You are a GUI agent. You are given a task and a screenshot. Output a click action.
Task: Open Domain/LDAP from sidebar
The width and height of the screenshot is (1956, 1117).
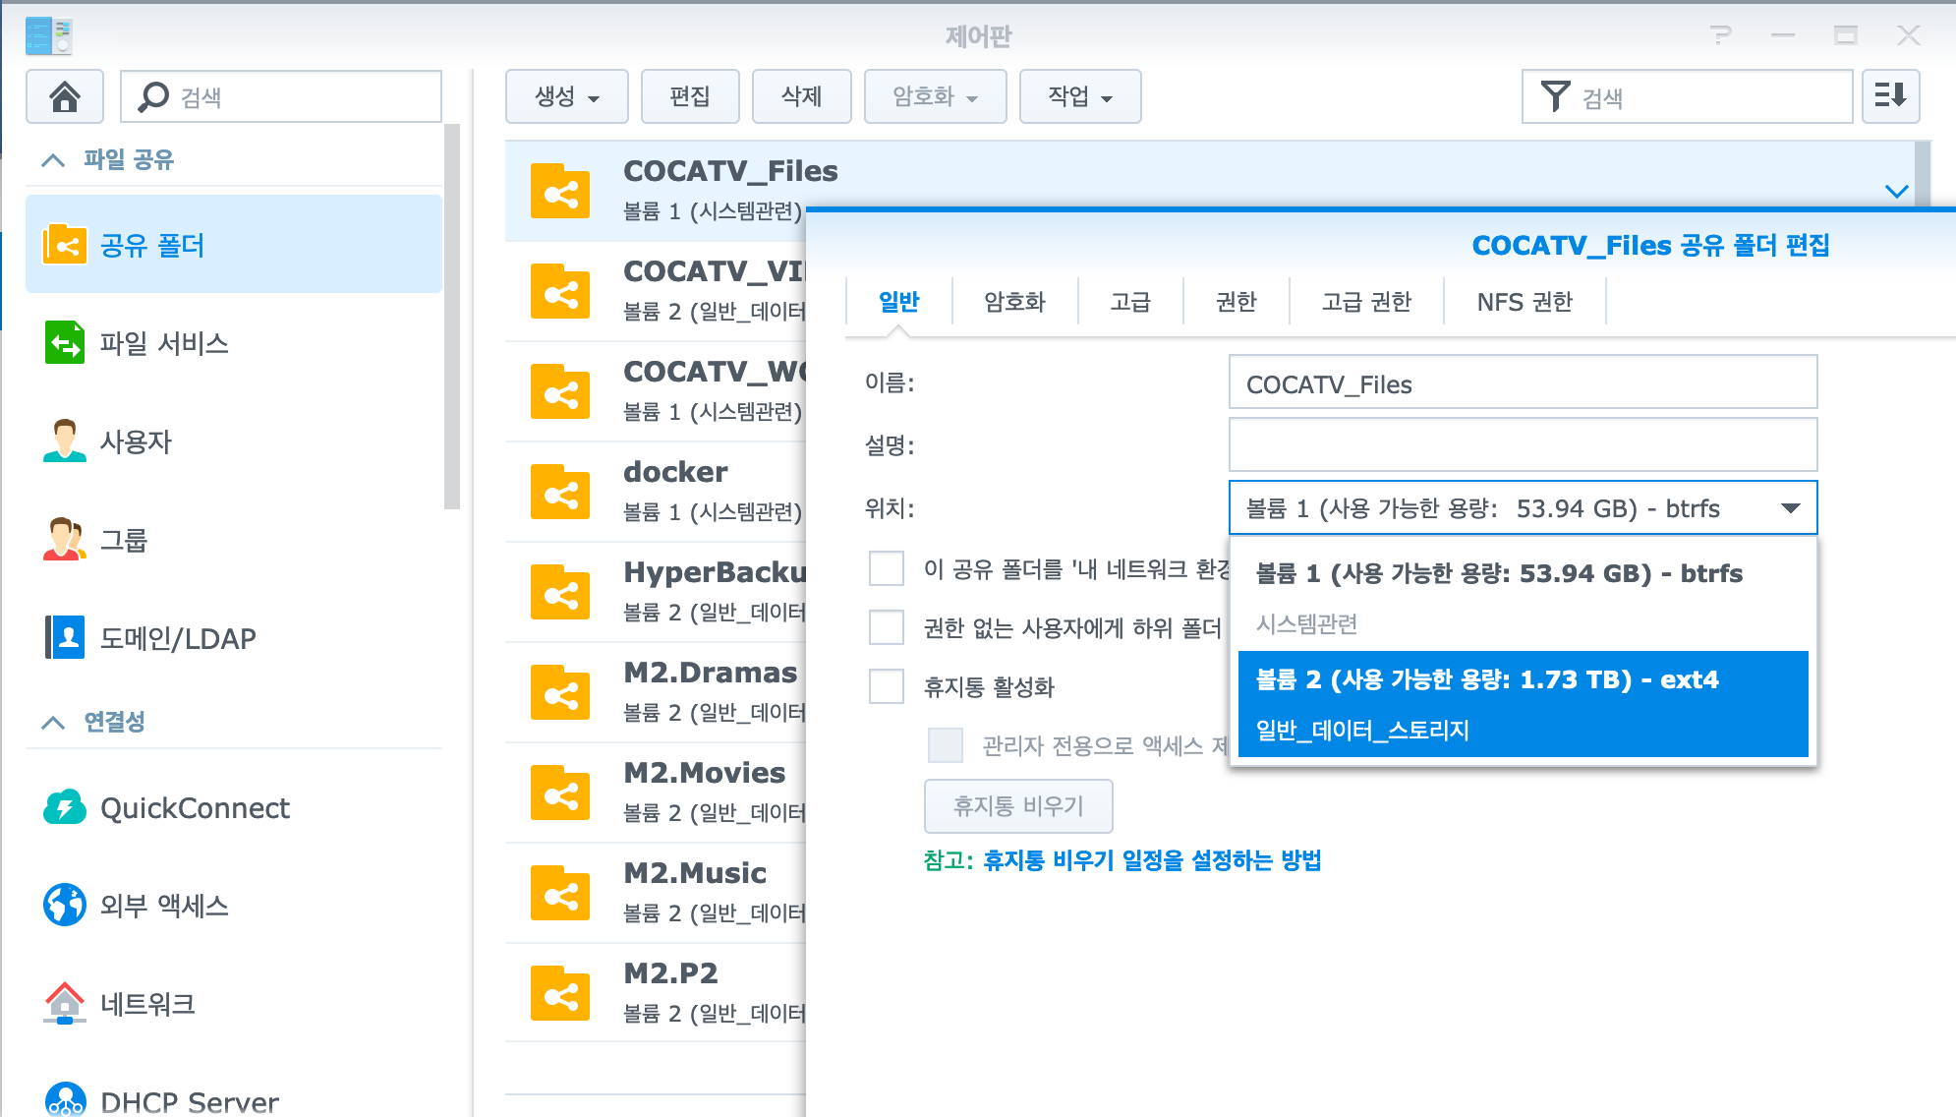pos(65,638)
